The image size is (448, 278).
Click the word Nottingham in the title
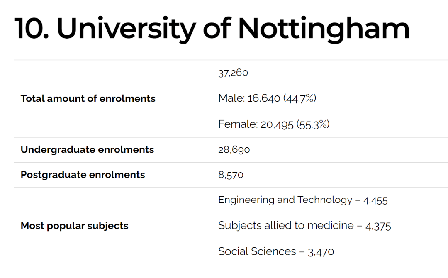tap(324, 29)
